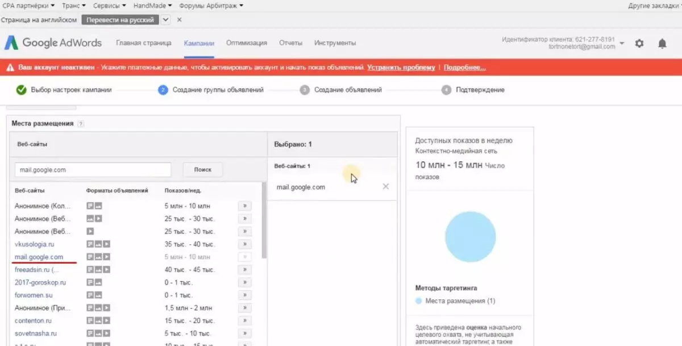
Task: Open the underlined mail.google.com link in results
Action: [39, 257]
